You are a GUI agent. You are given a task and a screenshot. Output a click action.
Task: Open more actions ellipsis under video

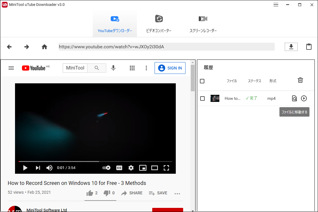[x=177, y=193]
